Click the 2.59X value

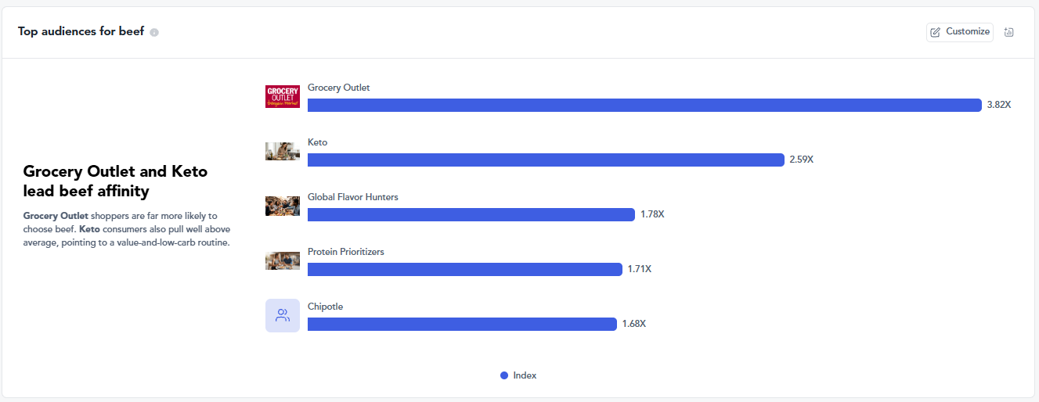(802, 160)
